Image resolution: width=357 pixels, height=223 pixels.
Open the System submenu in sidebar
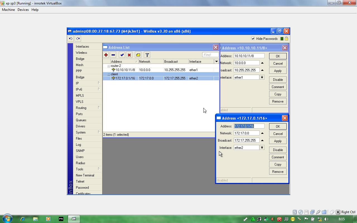coord(88,132)
